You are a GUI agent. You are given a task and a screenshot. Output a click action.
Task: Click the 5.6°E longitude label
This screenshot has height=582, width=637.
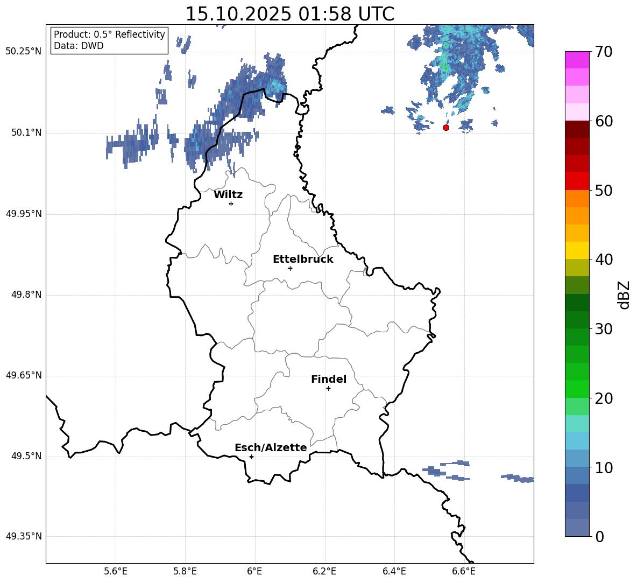click(x=116, y=571)
